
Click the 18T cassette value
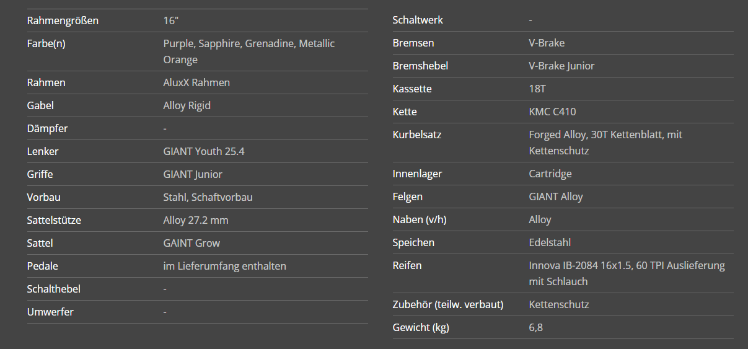pos(537,89)
